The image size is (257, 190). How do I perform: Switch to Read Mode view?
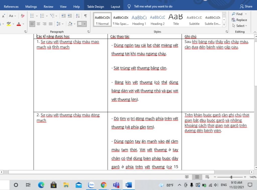(x=187, y=177)
